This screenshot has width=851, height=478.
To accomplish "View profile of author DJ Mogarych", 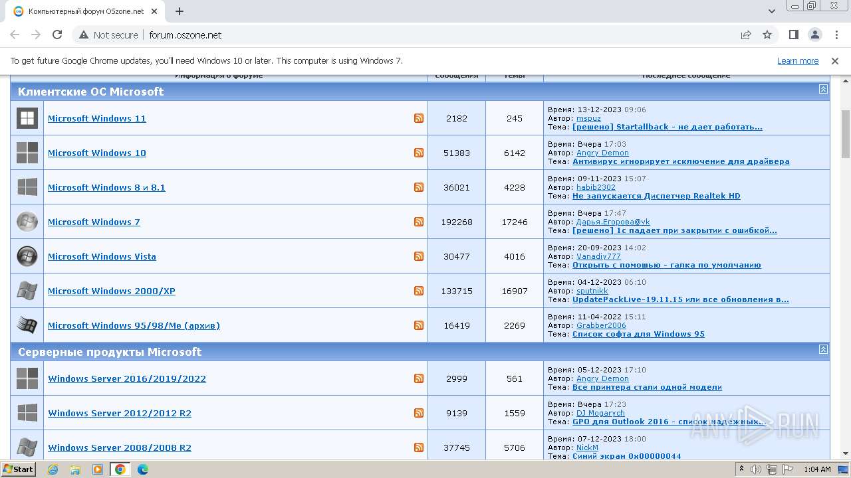I will (600, 413).
